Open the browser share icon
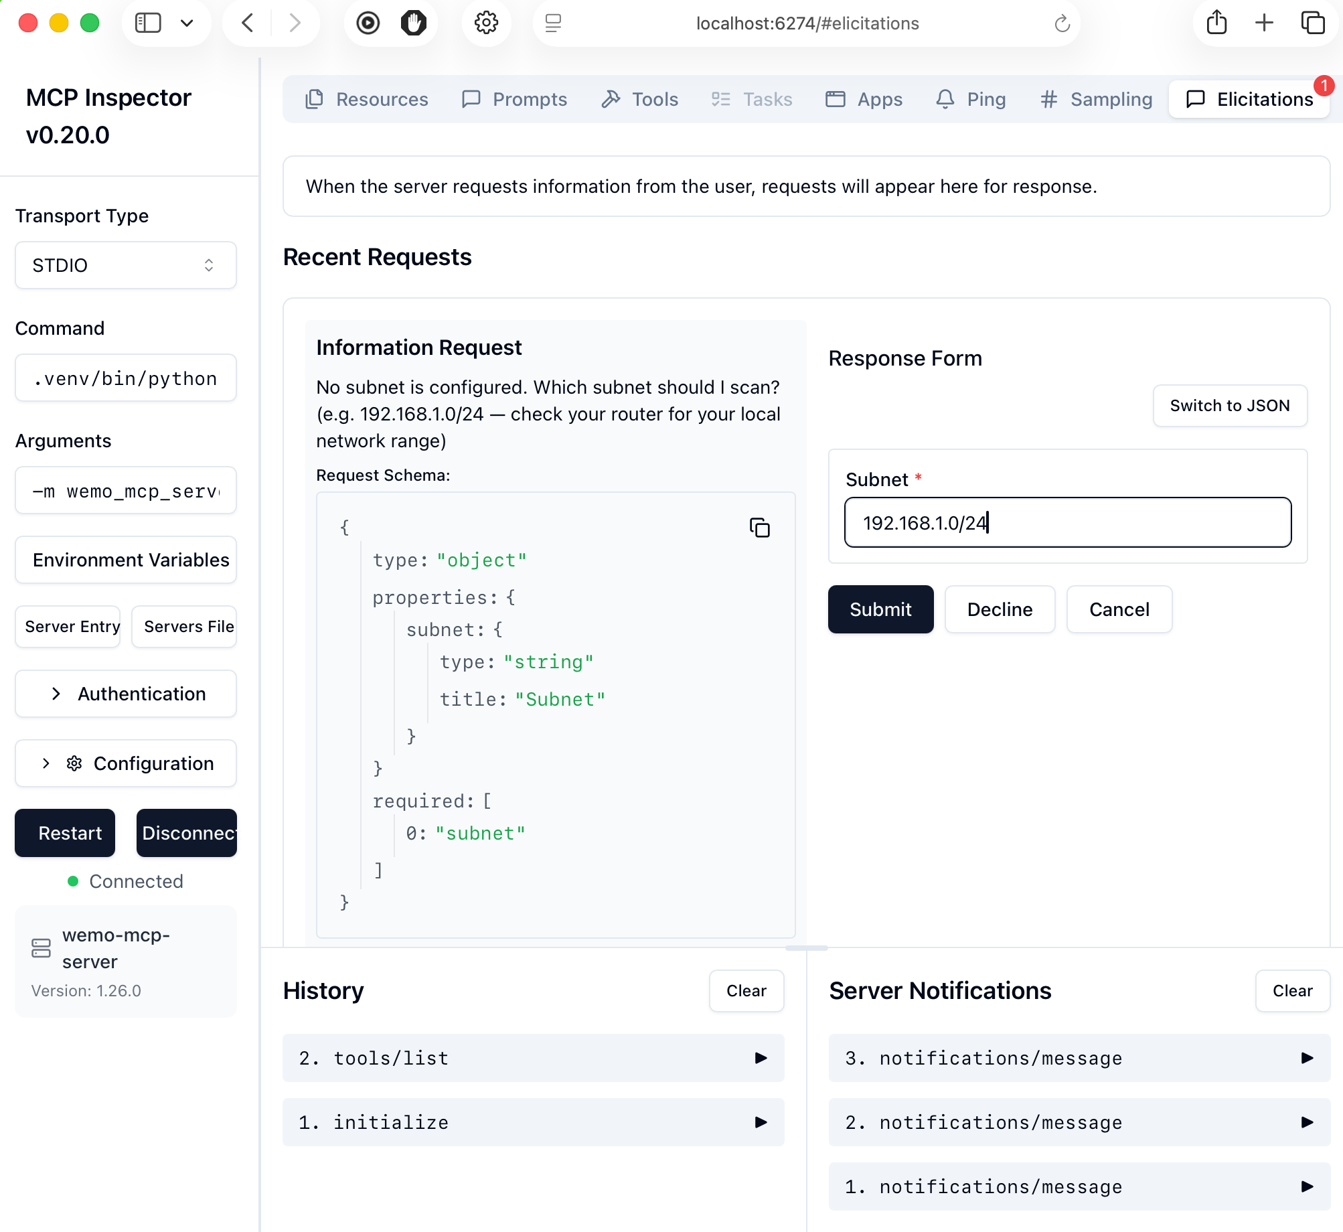 (1216, 23)
